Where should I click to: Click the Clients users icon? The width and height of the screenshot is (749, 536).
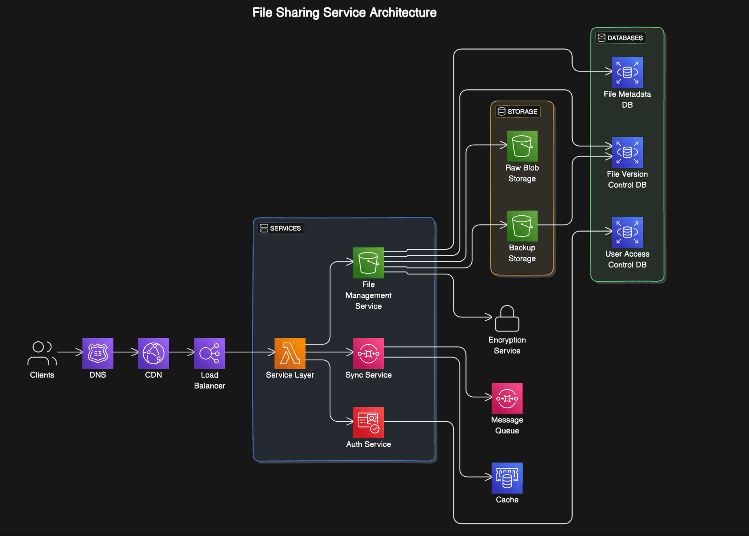coord(42,353)
